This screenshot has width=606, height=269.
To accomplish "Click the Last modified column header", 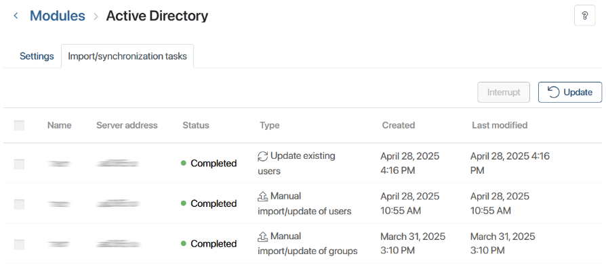I will (500, 125).
